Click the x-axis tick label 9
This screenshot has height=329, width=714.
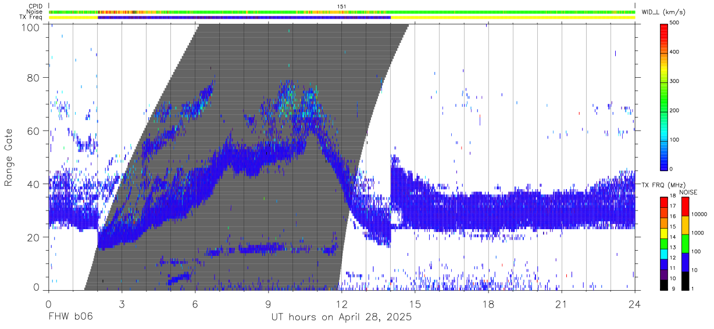coord(268,303)
